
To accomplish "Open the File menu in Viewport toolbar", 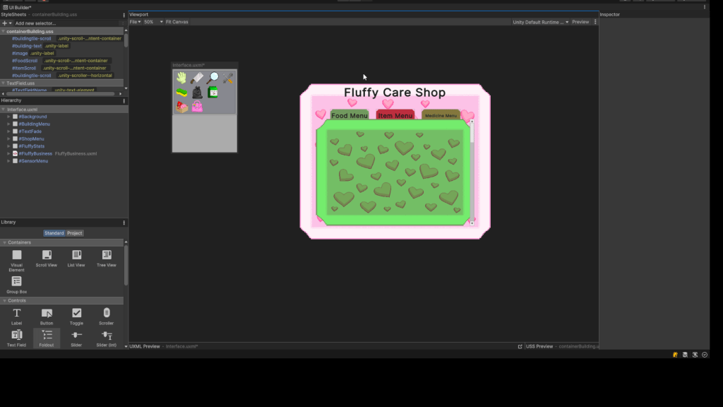I will pyautogui.click(x=135, y=22).
